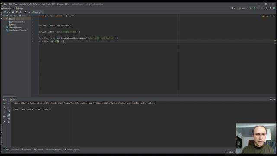277x156 pixels.
Task: Click the URL string in driver.get line
Action: 65,32
